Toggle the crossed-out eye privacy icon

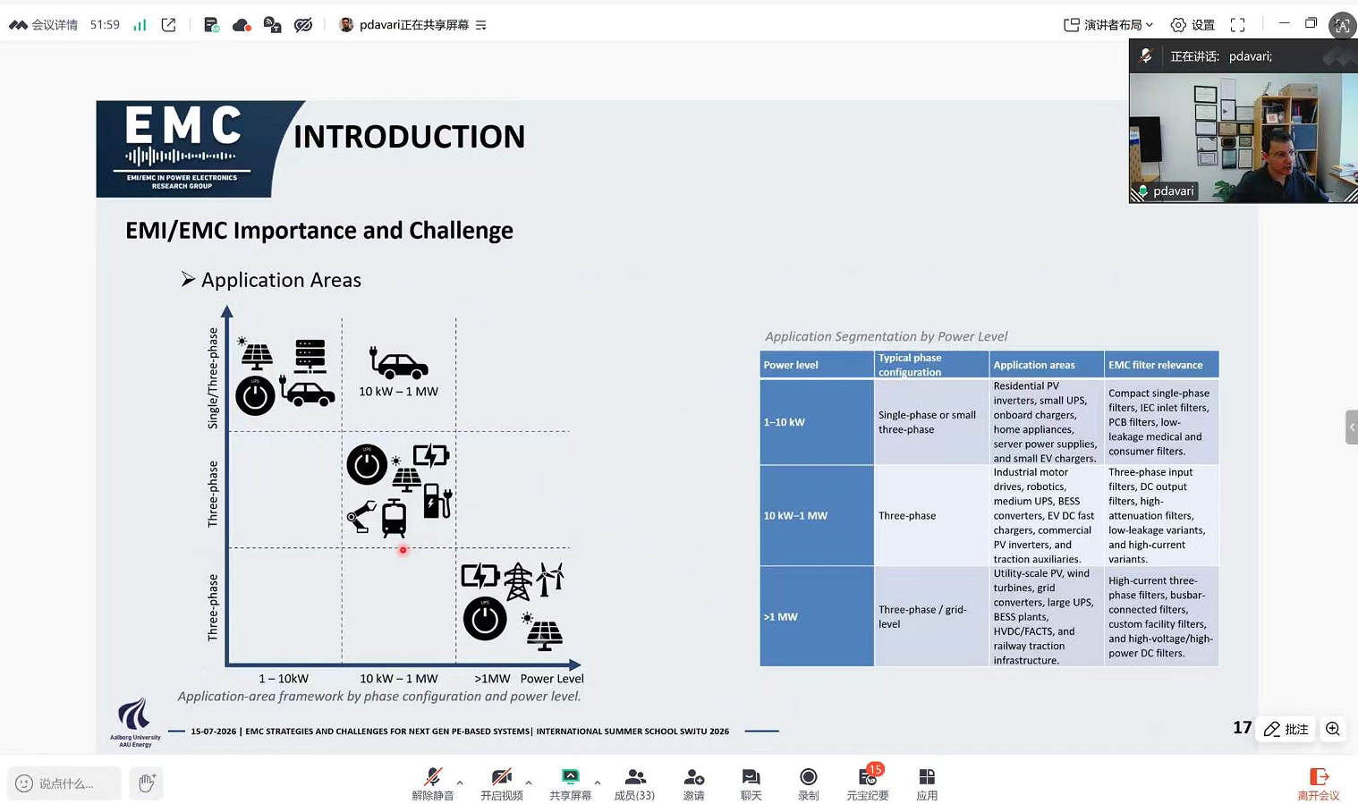click(x=303, y=25)
